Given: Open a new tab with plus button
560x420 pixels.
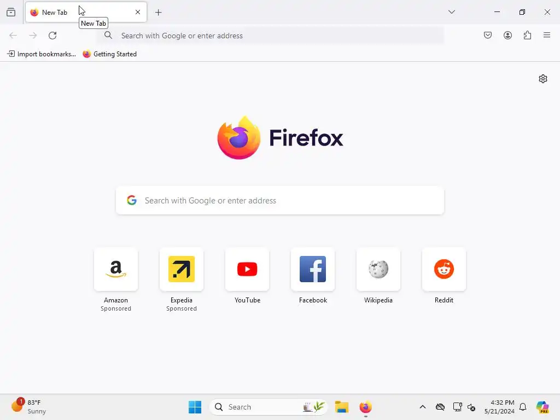Looking at the screenshot, I should click(x=158, y=13).
